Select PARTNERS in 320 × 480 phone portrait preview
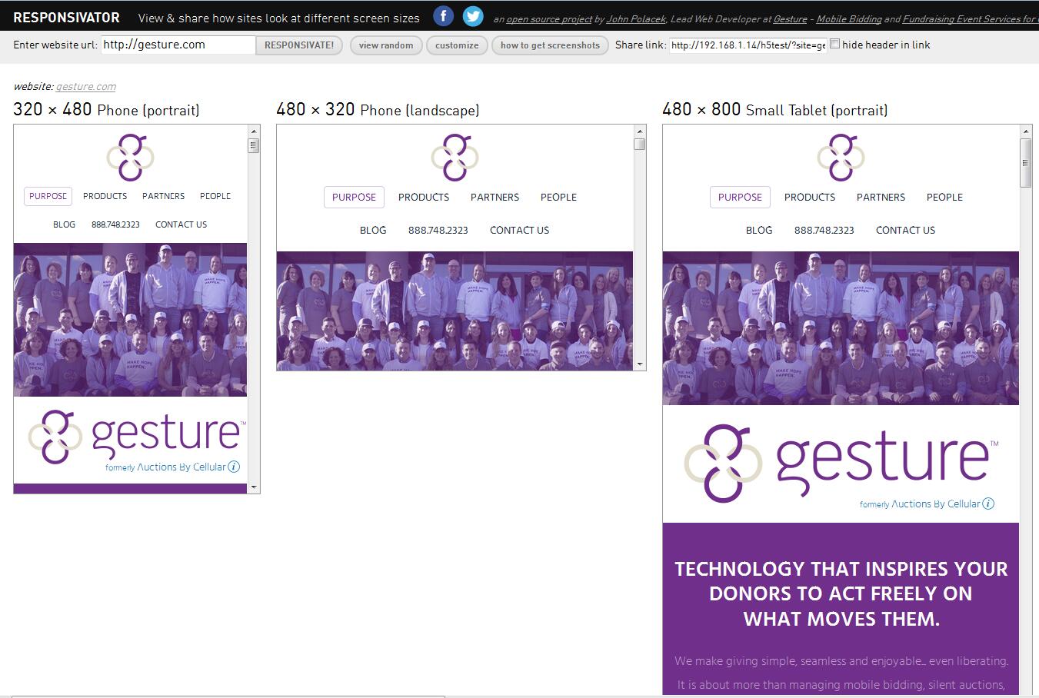 pos(163,196)
